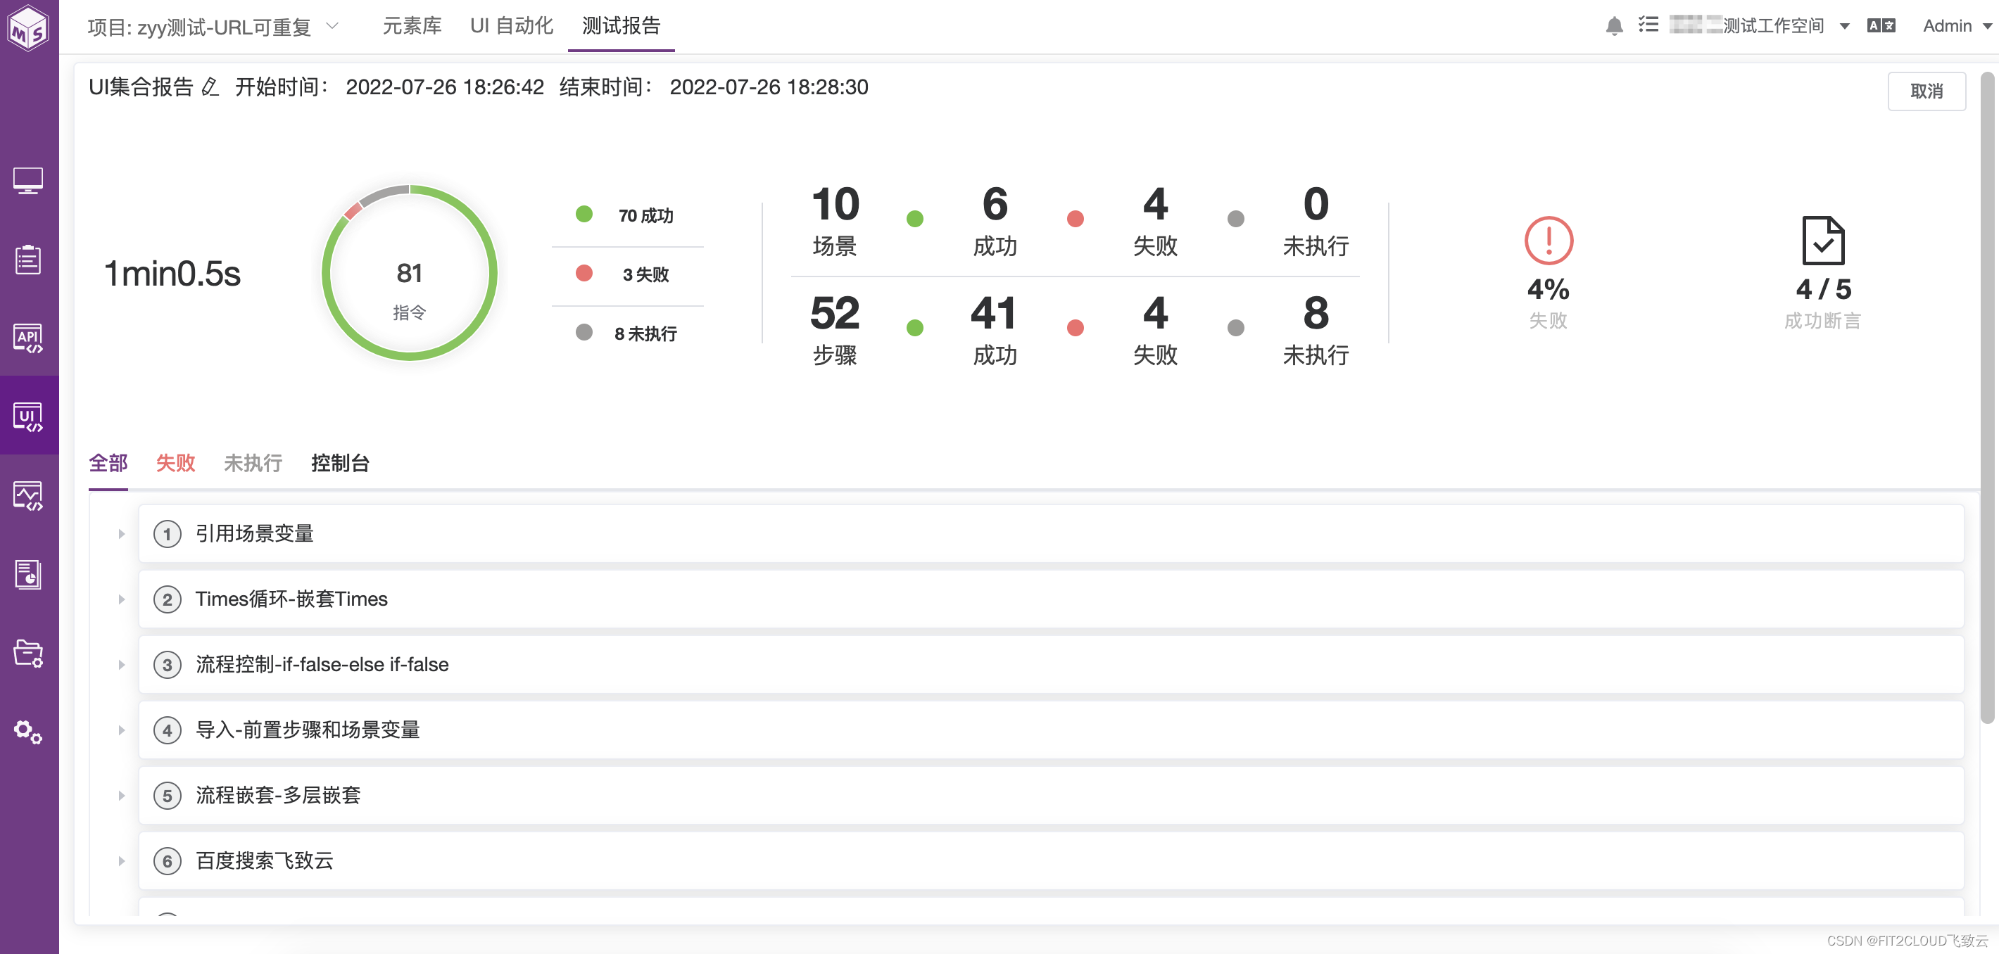This screenshot has height=954, width=1999.
Task: Click the UI集合报告 report title
Action: [141, 87]
